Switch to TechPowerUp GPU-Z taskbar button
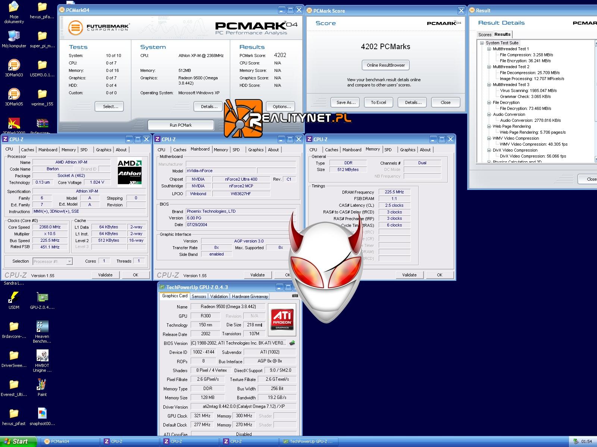 tap(309, 441)
